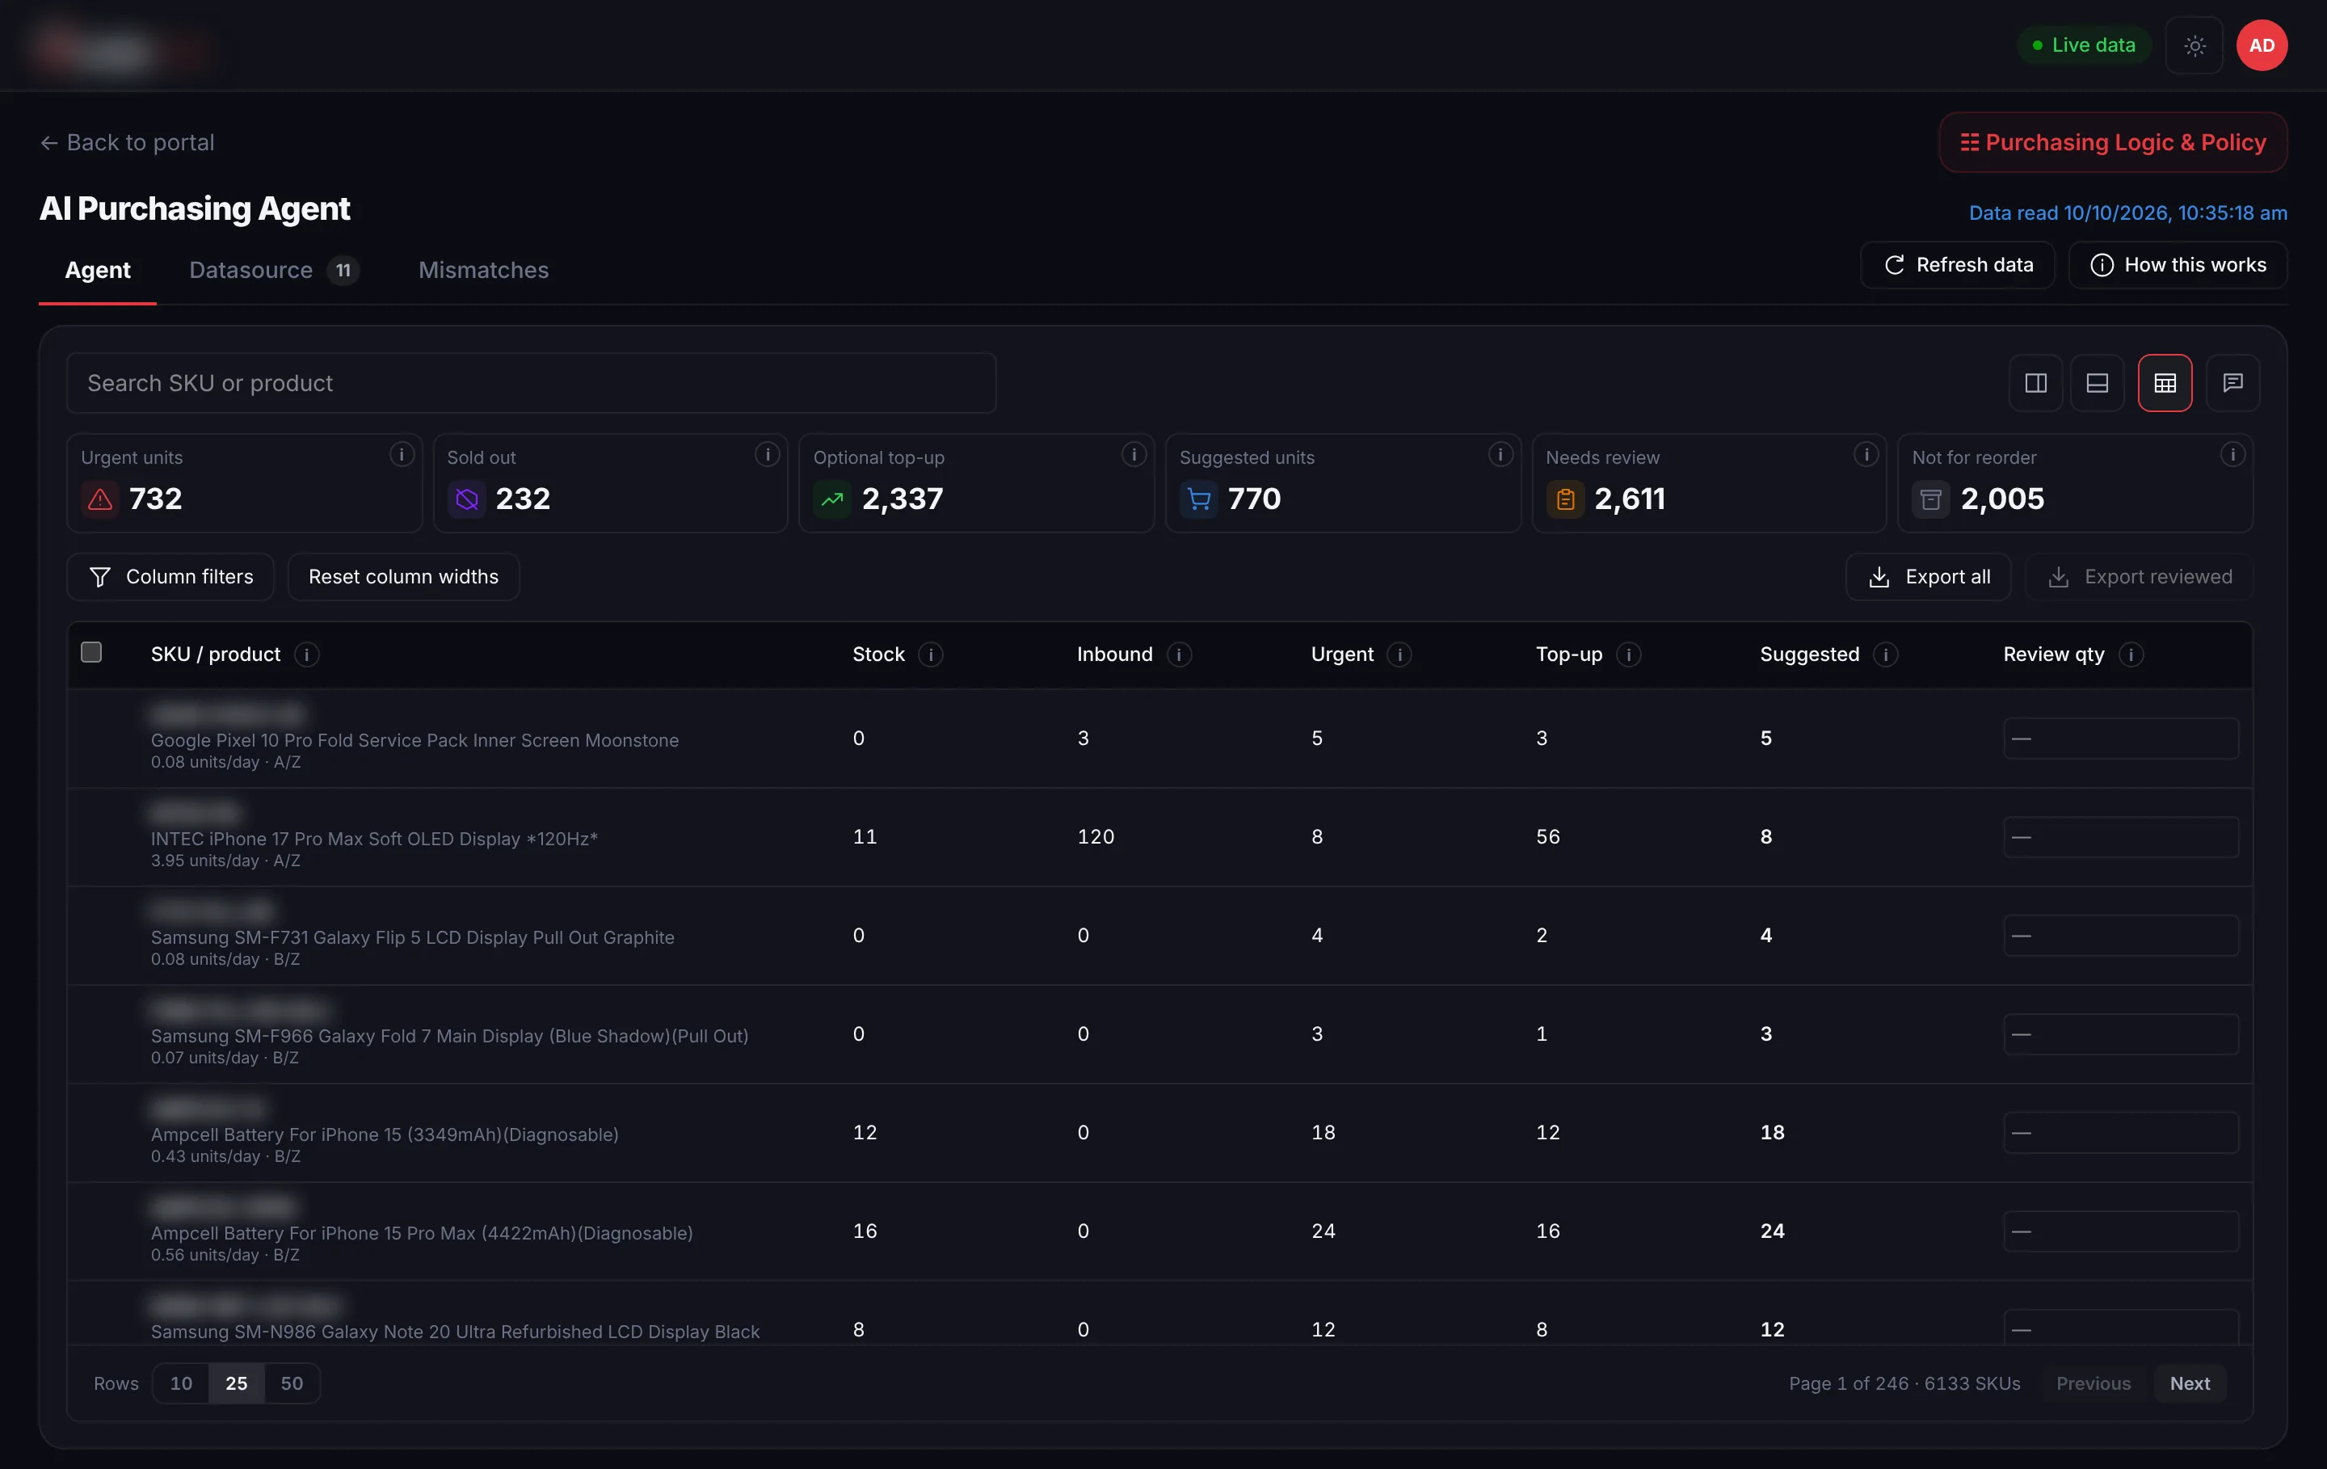Viewport: 2327px width, 1469px height.
Task: Open the AD user avatar menu
Action: [x=2262, y=45]
